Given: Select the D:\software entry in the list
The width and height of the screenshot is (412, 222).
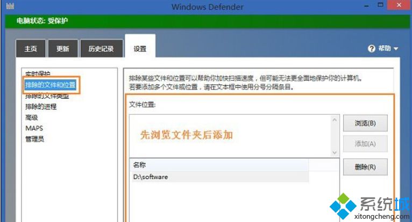Looking at the screenshot, I should 219,177.
